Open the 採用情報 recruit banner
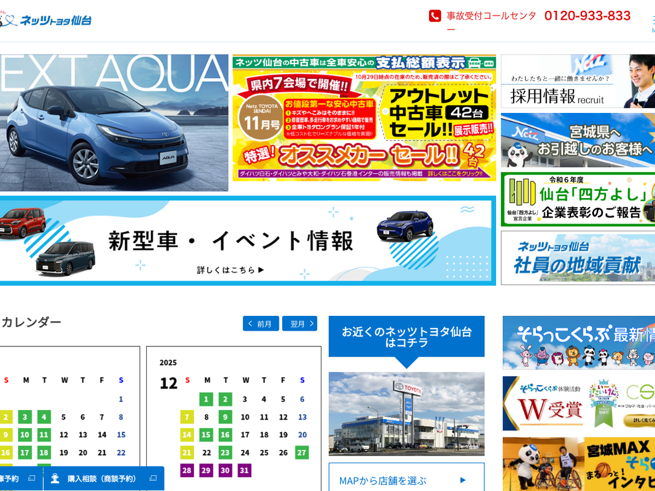The image size is (655, 491). tap(577, 81)
